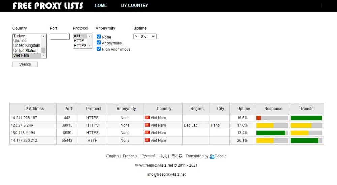337x185 pixels.
Task: Click the Vietnam flag in the 123.27.3.246 row
Action: coord(147,125)
